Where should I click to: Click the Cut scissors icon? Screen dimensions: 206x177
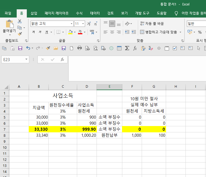coord(20,21)
